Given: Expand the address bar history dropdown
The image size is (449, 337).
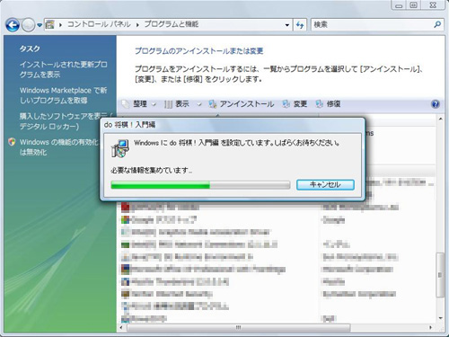Looking at the screenshot, I should pos(287,25).
